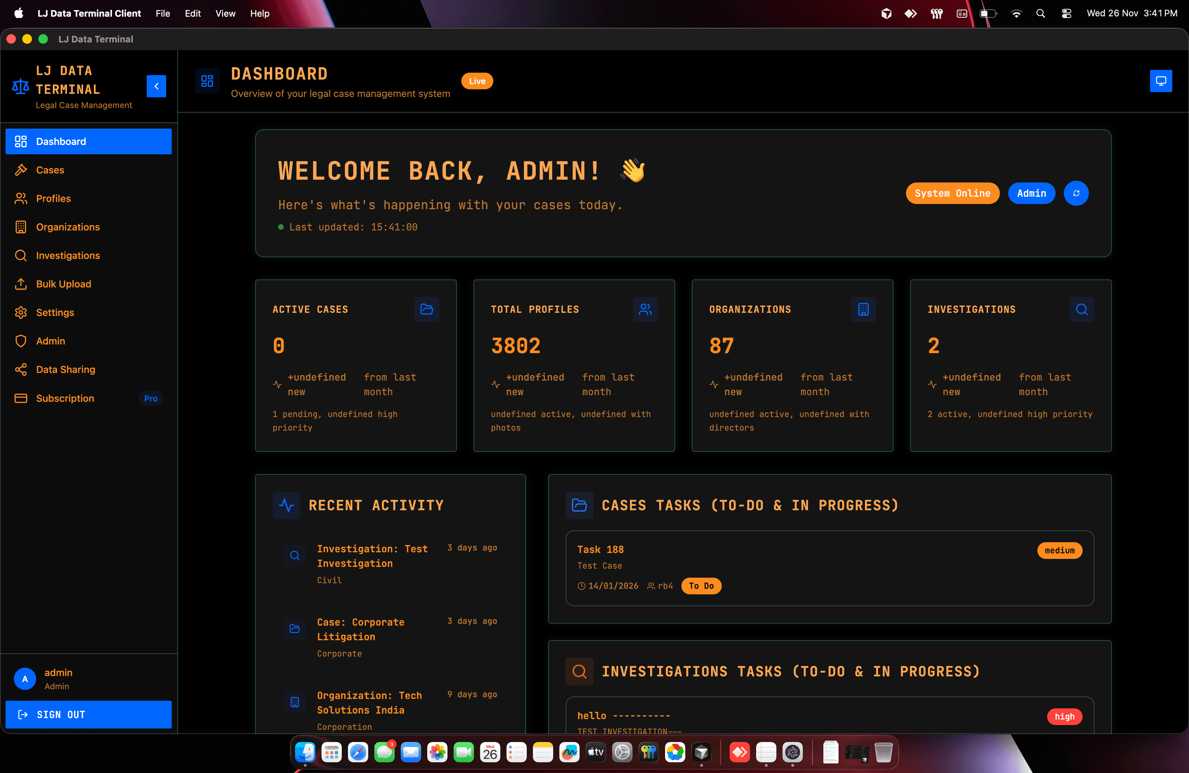Open Settings from the sidebar

(55, 312)
